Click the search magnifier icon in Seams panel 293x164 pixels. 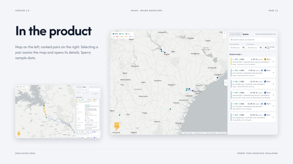pos(232,40)
